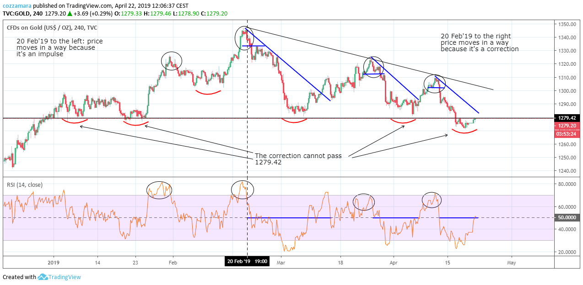Select the 'because it's a correction' annotation text
Viewport: 583px width, 285px height.
tap(480, 49)
